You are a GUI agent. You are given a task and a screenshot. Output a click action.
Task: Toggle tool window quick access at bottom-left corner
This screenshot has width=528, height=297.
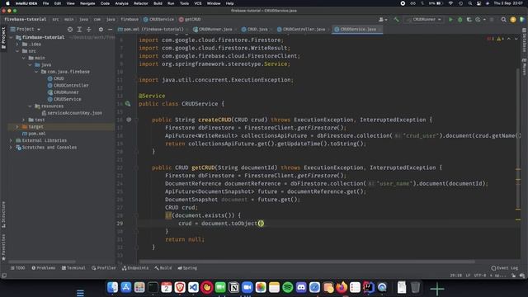[x=3, y=276]
